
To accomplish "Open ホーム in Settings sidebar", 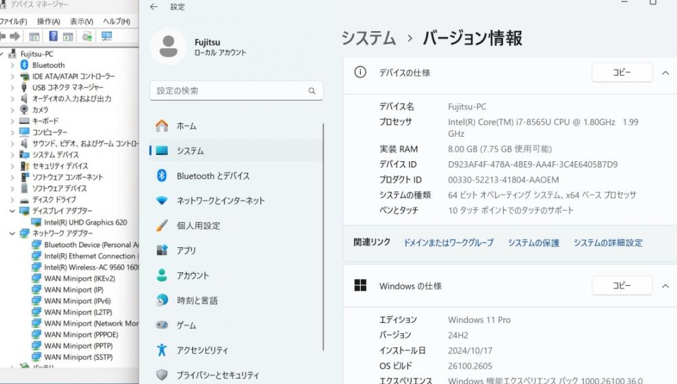I will [x=236, y=126].
